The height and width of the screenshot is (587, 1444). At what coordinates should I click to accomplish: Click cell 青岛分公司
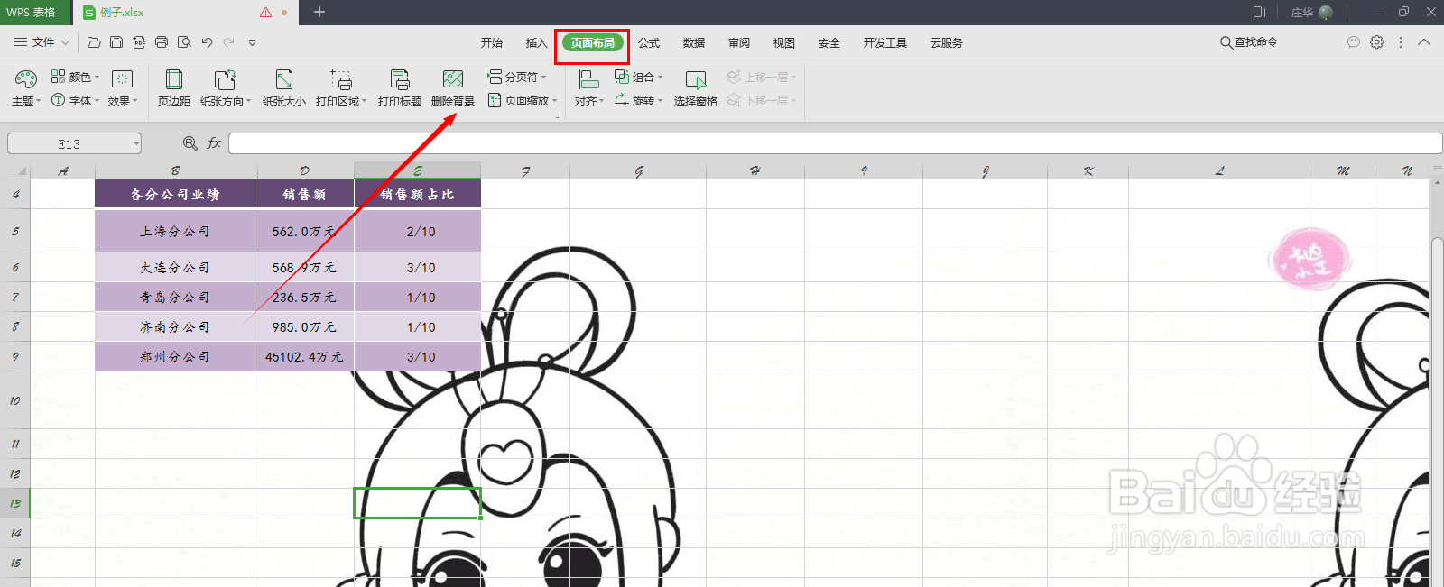[x=175, y=297]
